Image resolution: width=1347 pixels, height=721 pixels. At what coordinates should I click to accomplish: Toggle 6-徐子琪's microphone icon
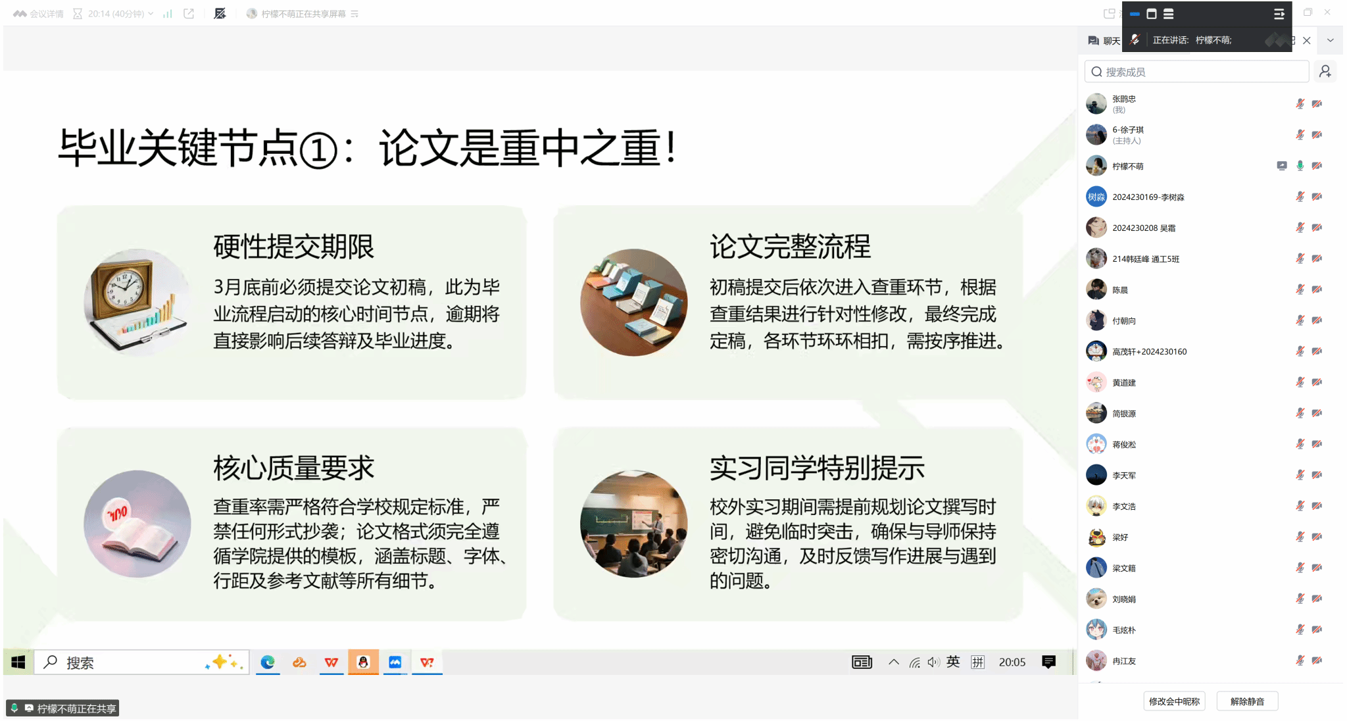tap(1300, 135)
